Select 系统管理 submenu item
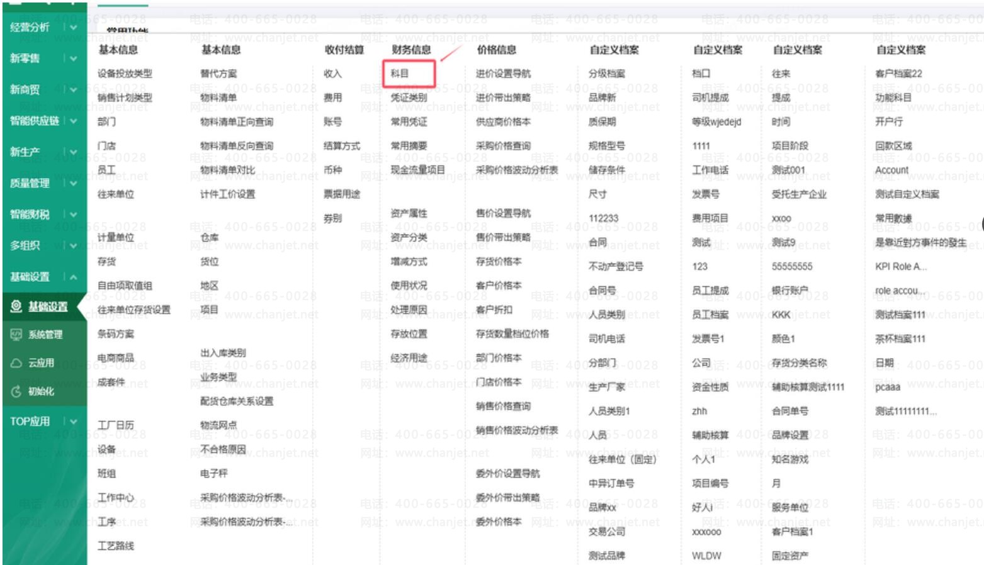Image resolution: width=984 pixels, height=565 pixels. (x=45, y=335)
